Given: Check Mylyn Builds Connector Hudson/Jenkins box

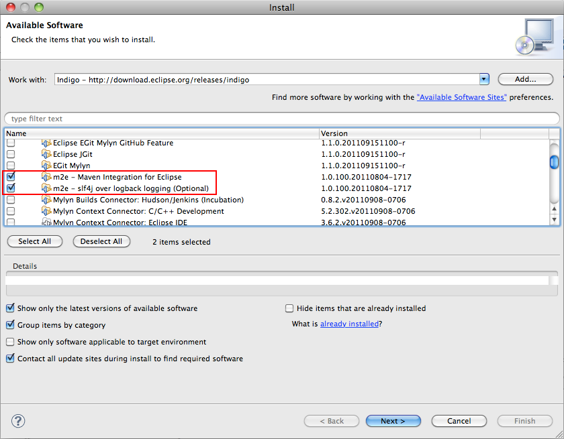Looking at the screenshot, I should tap(11, 200).
